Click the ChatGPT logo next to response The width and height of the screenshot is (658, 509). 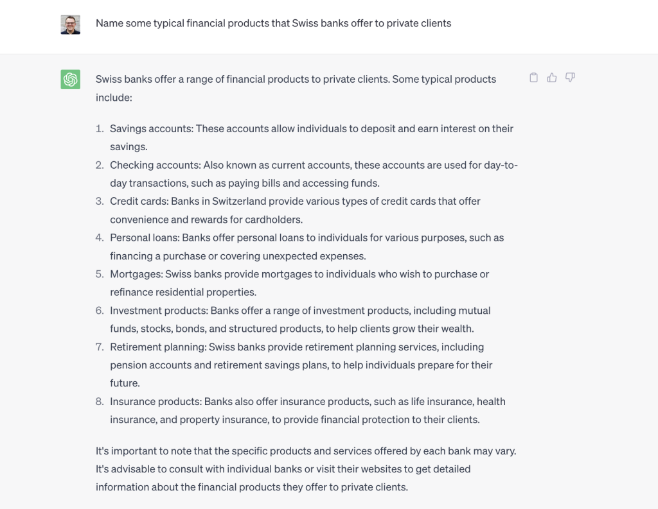[71, 79]
